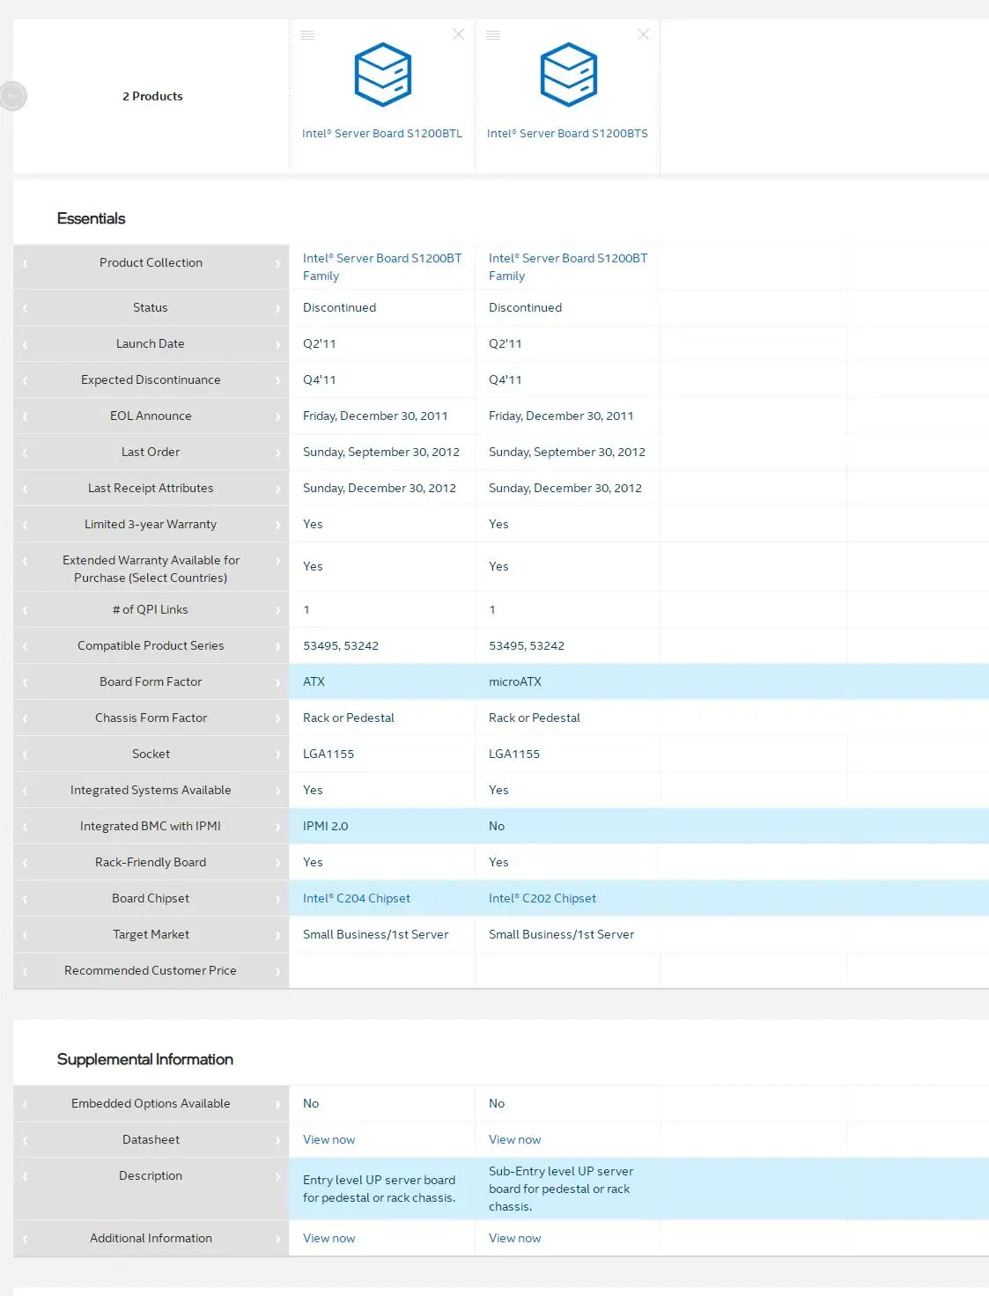The height and width of the screenshot is (1296, 989).
Task: Click the drag handle icon above S1200BTL
Action: pyautogui.click(x=307, y=35)
